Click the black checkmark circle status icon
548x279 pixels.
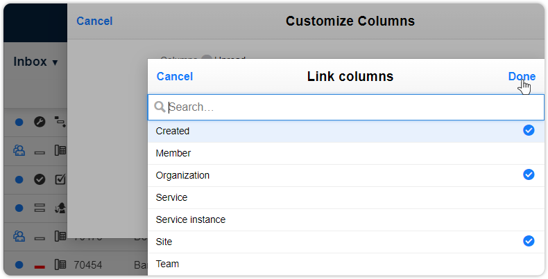point(40,179)
